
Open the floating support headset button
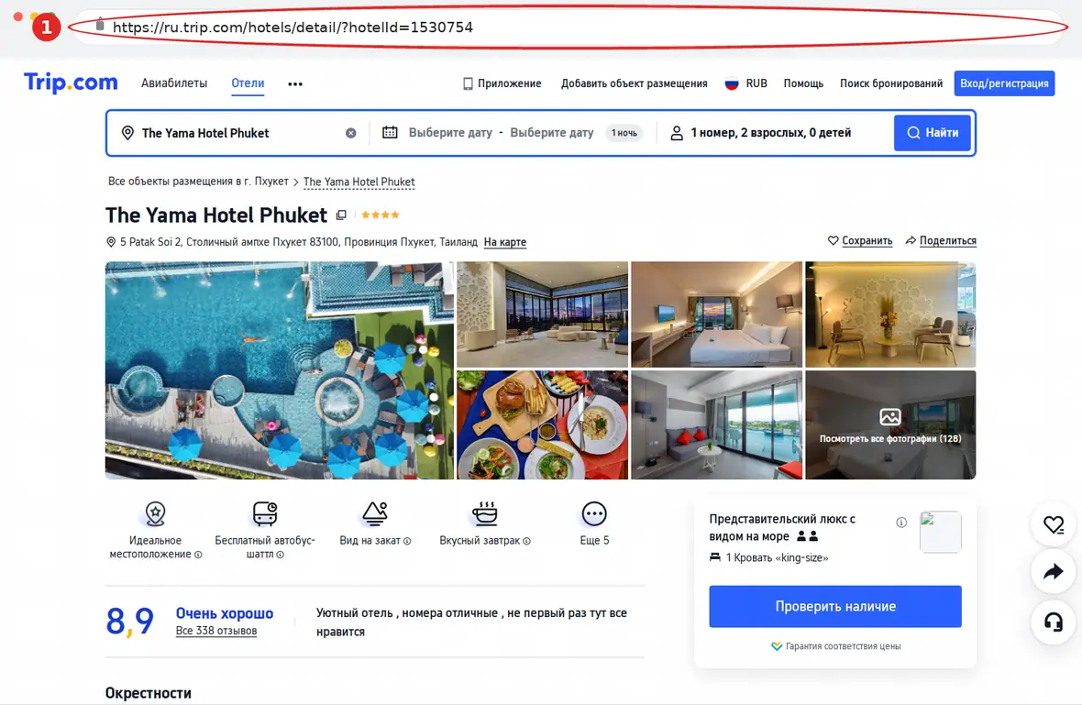pos(1054,622)
